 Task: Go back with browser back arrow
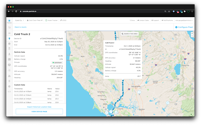[x=9, y=11]
